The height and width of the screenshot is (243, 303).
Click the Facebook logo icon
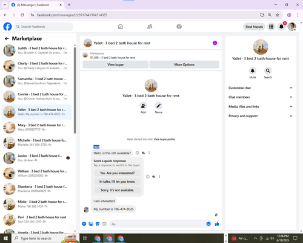pos(7,27)
